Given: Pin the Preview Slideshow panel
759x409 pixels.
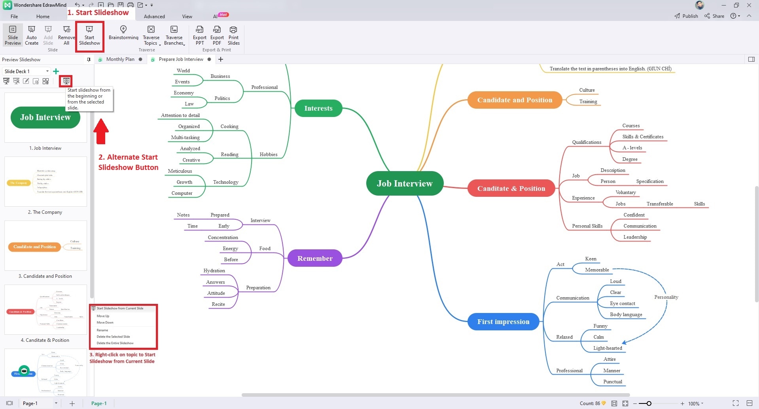Looking at the screenshot, I should (x=89, y=60).
